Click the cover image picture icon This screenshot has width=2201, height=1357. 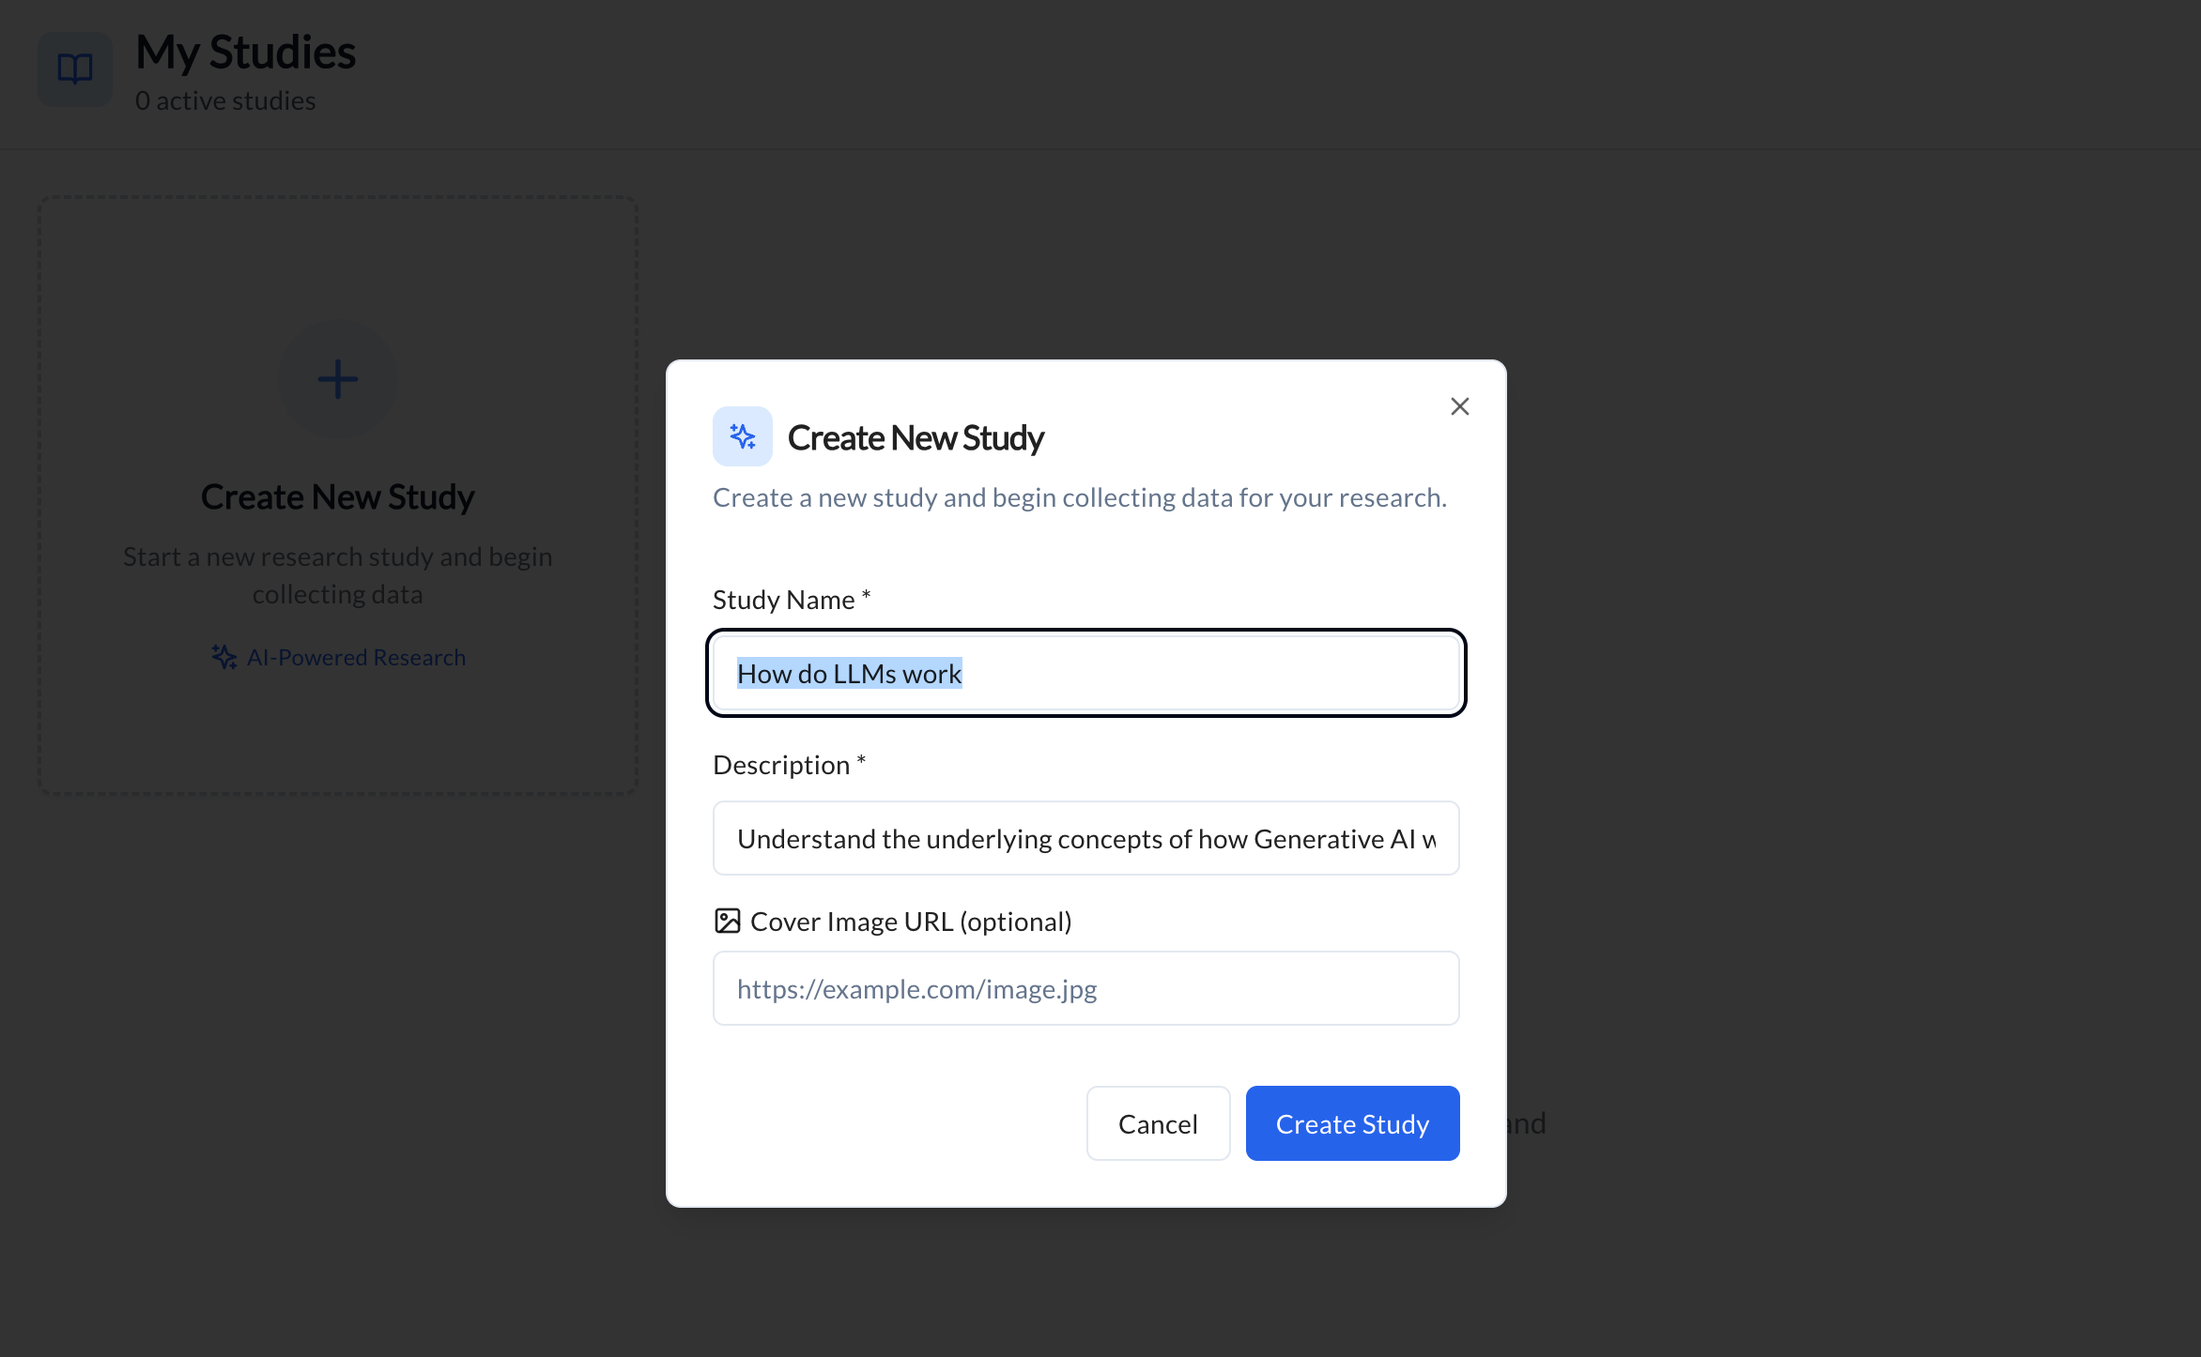click(x=727, y=921)
